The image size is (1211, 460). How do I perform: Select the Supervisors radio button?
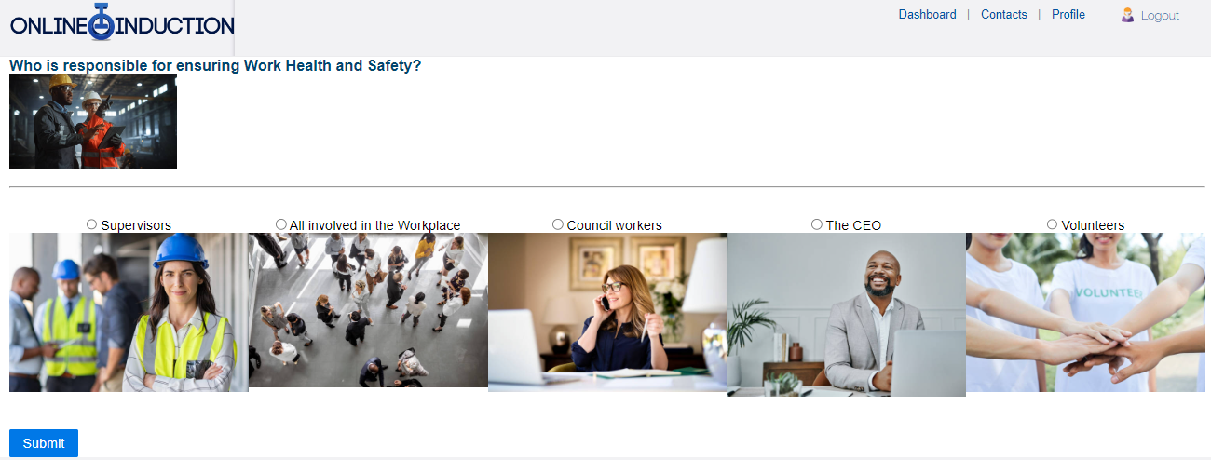click(91, 224)
